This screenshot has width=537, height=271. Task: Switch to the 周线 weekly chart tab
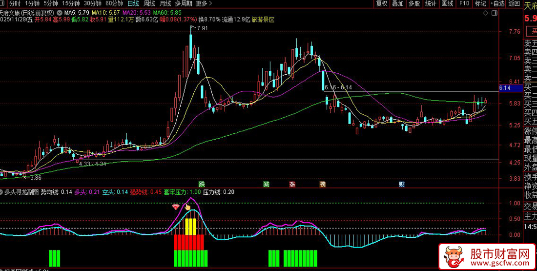tap(149, 3)
